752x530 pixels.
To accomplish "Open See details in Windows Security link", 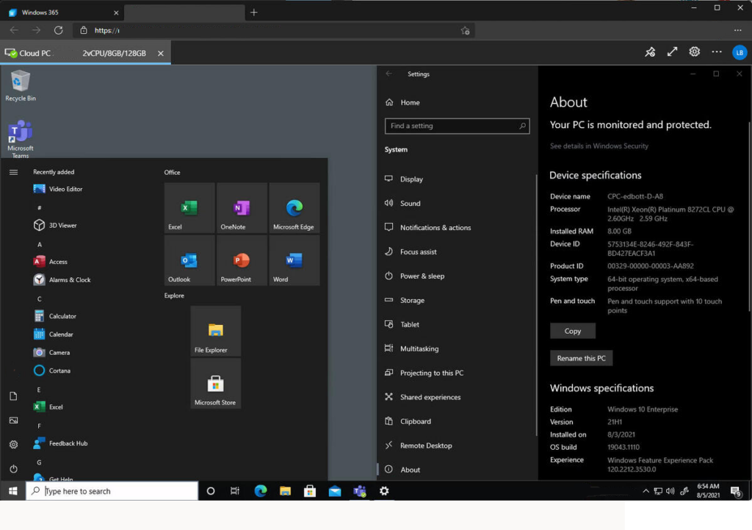I will click(599, 146).
